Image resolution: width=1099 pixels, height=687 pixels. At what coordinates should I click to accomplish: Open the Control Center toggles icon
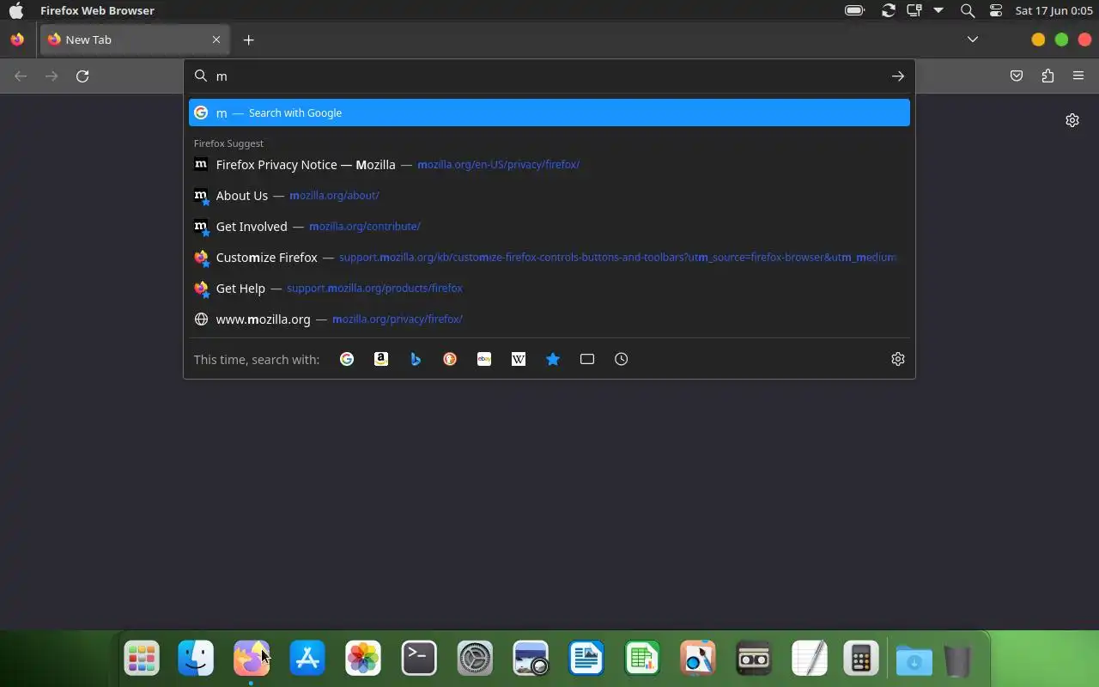(996, 11)
